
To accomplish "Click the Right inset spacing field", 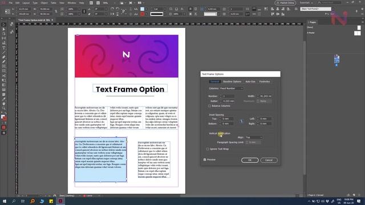I will point(266,124).
